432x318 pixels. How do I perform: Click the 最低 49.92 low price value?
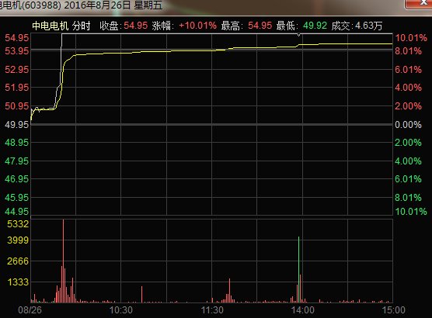click(x=315, y=26)
